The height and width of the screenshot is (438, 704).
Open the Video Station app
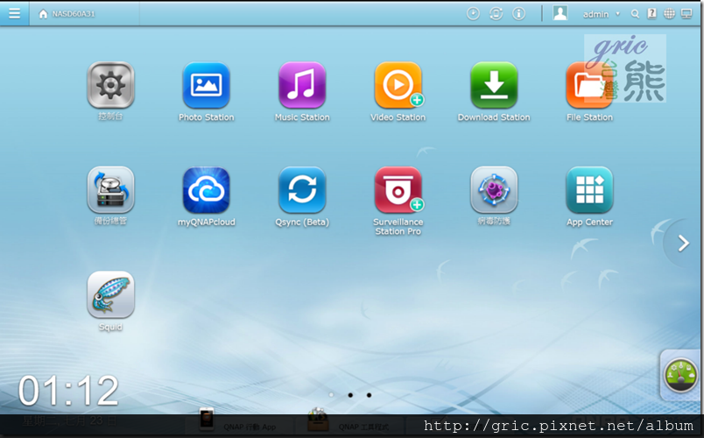(x=398, y=85)
